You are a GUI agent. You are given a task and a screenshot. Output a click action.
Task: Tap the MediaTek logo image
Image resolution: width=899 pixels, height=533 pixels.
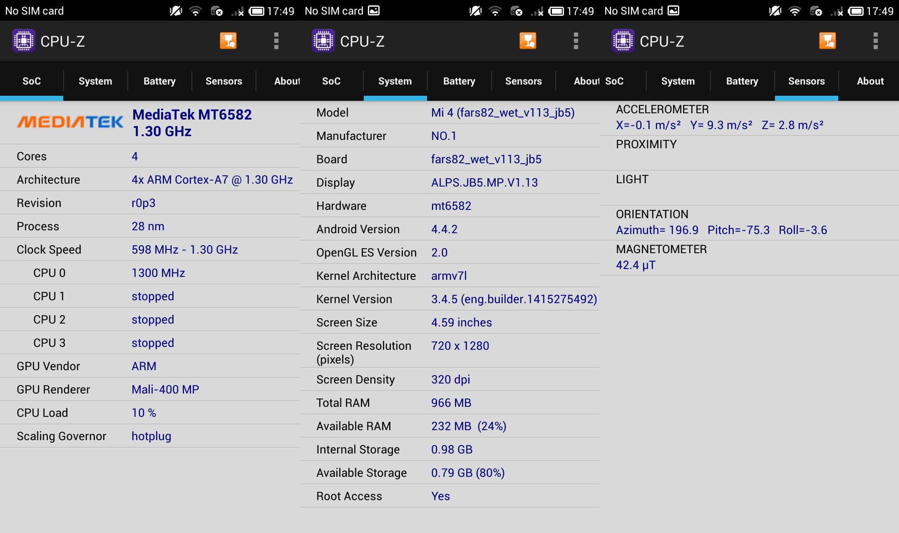(x=70, y=122)
